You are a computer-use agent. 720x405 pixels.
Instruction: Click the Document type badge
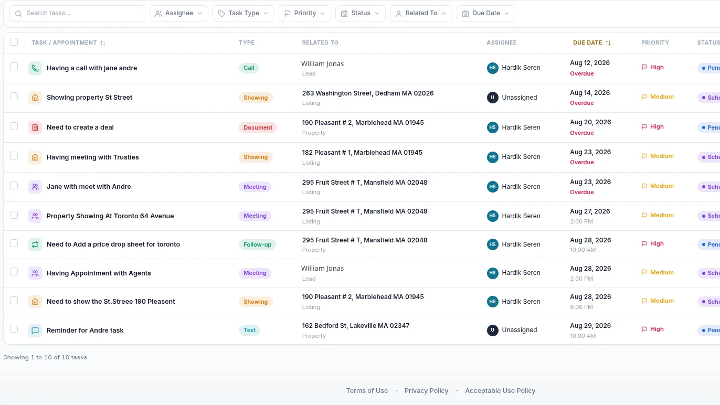pos(258,127)
